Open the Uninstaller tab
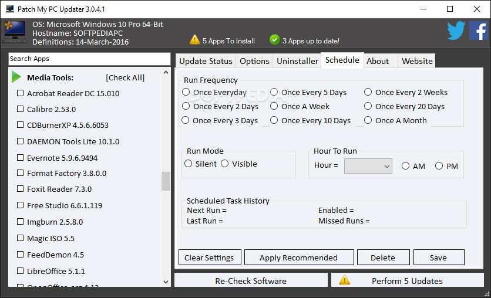This screenshot has height=298, width=491. pos(297,61)
